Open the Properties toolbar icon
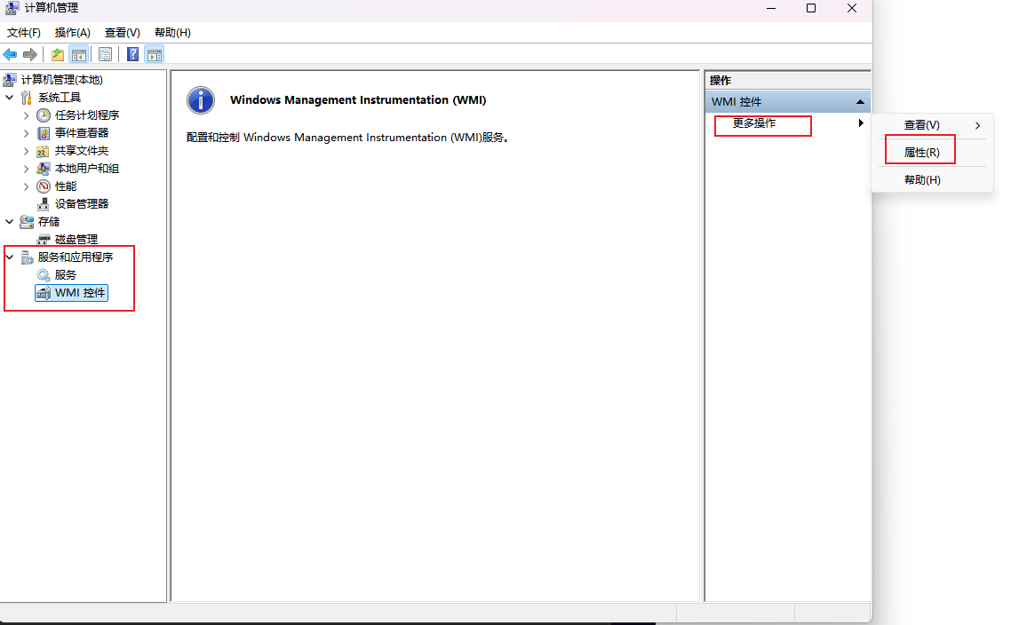 105,54
